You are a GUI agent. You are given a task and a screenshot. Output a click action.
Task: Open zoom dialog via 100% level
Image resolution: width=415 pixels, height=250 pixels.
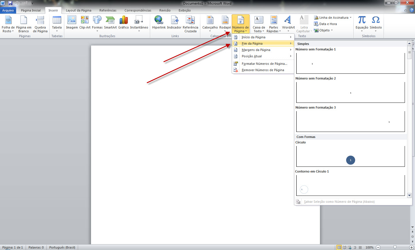tap(369, 247)
